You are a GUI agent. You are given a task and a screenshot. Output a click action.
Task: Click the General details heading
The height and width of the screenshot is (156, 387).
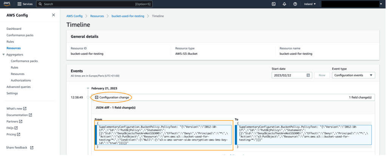point(84,37)
